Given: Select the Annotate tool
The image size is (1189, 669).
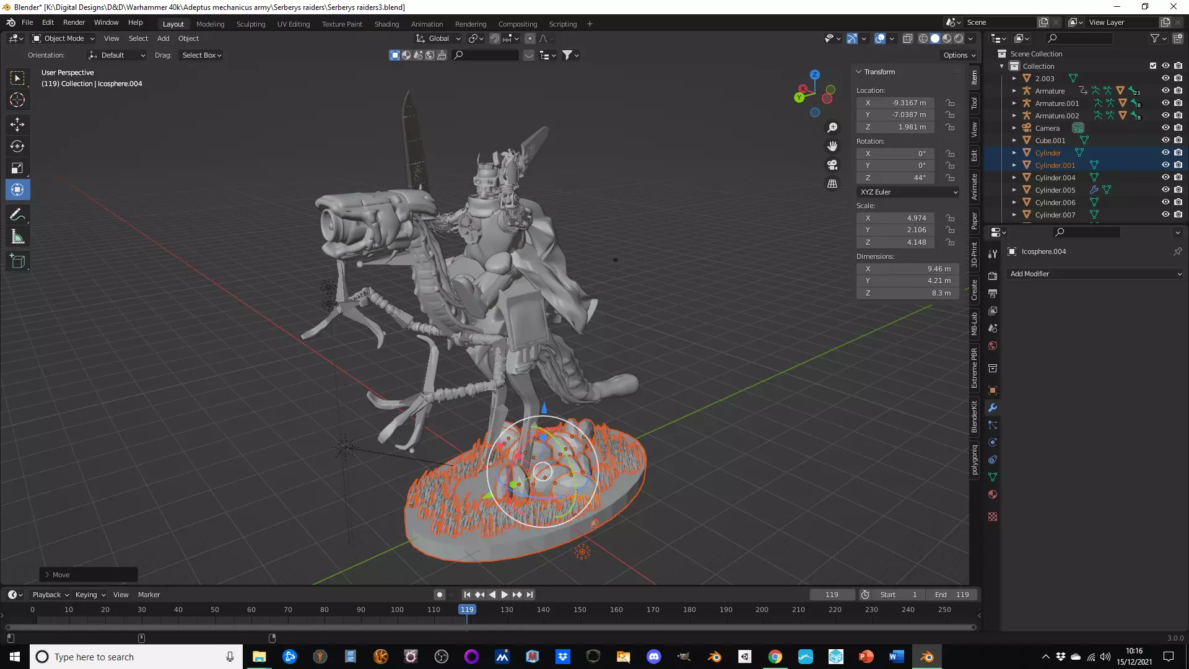Looking at the screenshot, I should (x=17, y=215).
